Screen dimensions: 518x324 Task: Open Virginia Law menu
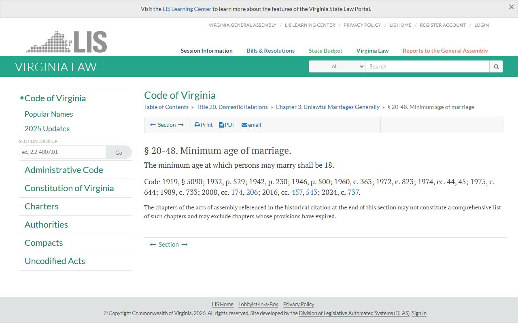372,51
